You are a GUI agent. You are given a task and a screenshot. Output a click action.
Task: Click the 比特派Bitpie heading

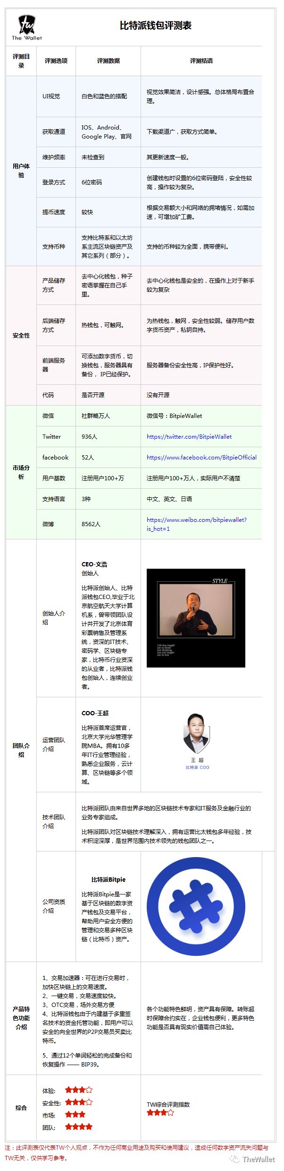(109, 879)
